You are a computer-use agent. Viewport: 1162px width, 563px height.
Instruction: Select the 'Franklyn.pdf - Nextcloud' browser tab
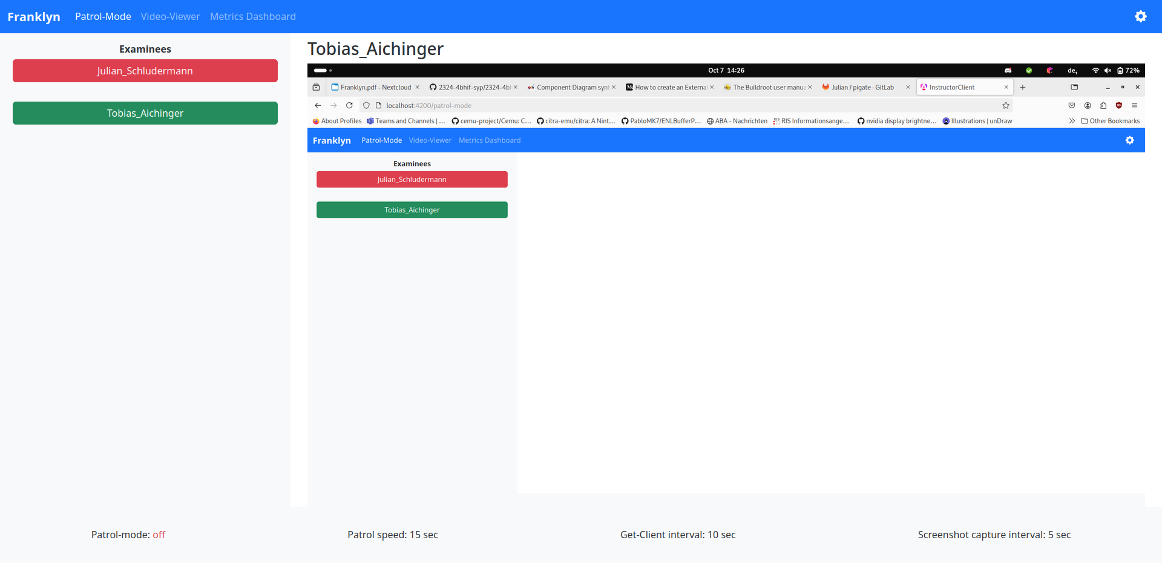[x=375, y=87]
